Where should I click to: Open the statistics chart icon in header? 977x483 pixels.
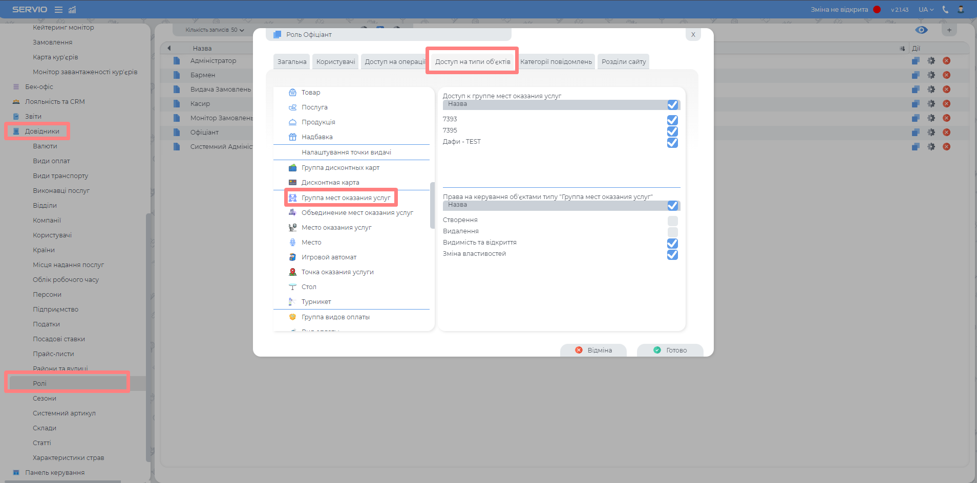tap(72, 10)
